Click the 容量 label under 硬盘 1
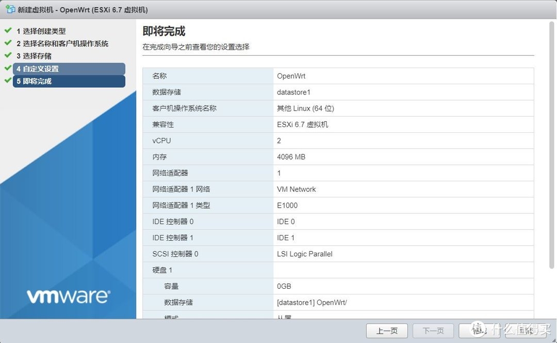557x343 pixels. 171,286
